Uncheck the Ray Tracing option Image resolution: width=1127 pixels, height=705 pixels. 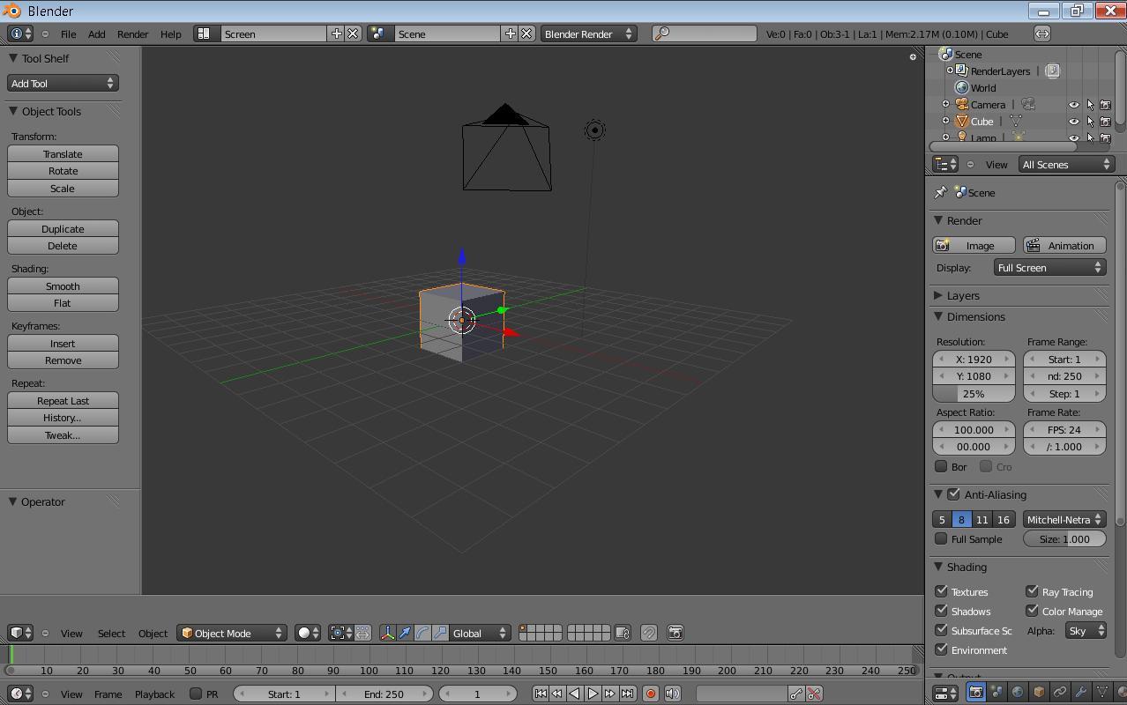[1032, 591]
